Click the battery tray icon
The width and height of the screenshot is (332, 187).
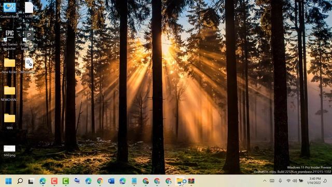[x=301, y=181]
